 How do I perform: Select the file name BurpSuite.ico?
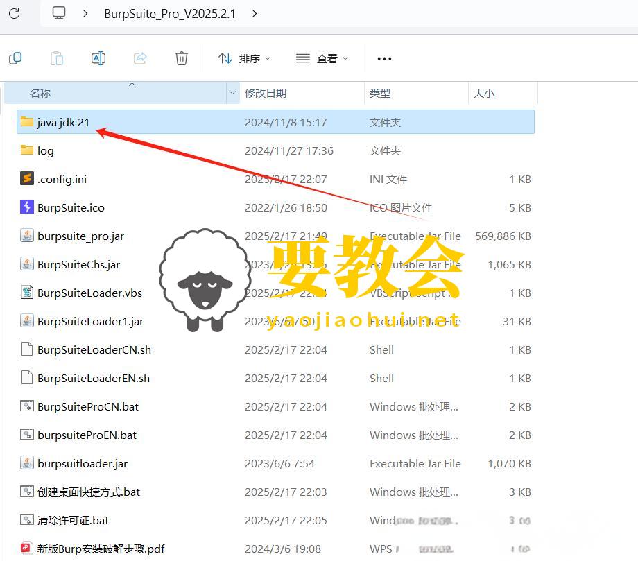[71, 207]
